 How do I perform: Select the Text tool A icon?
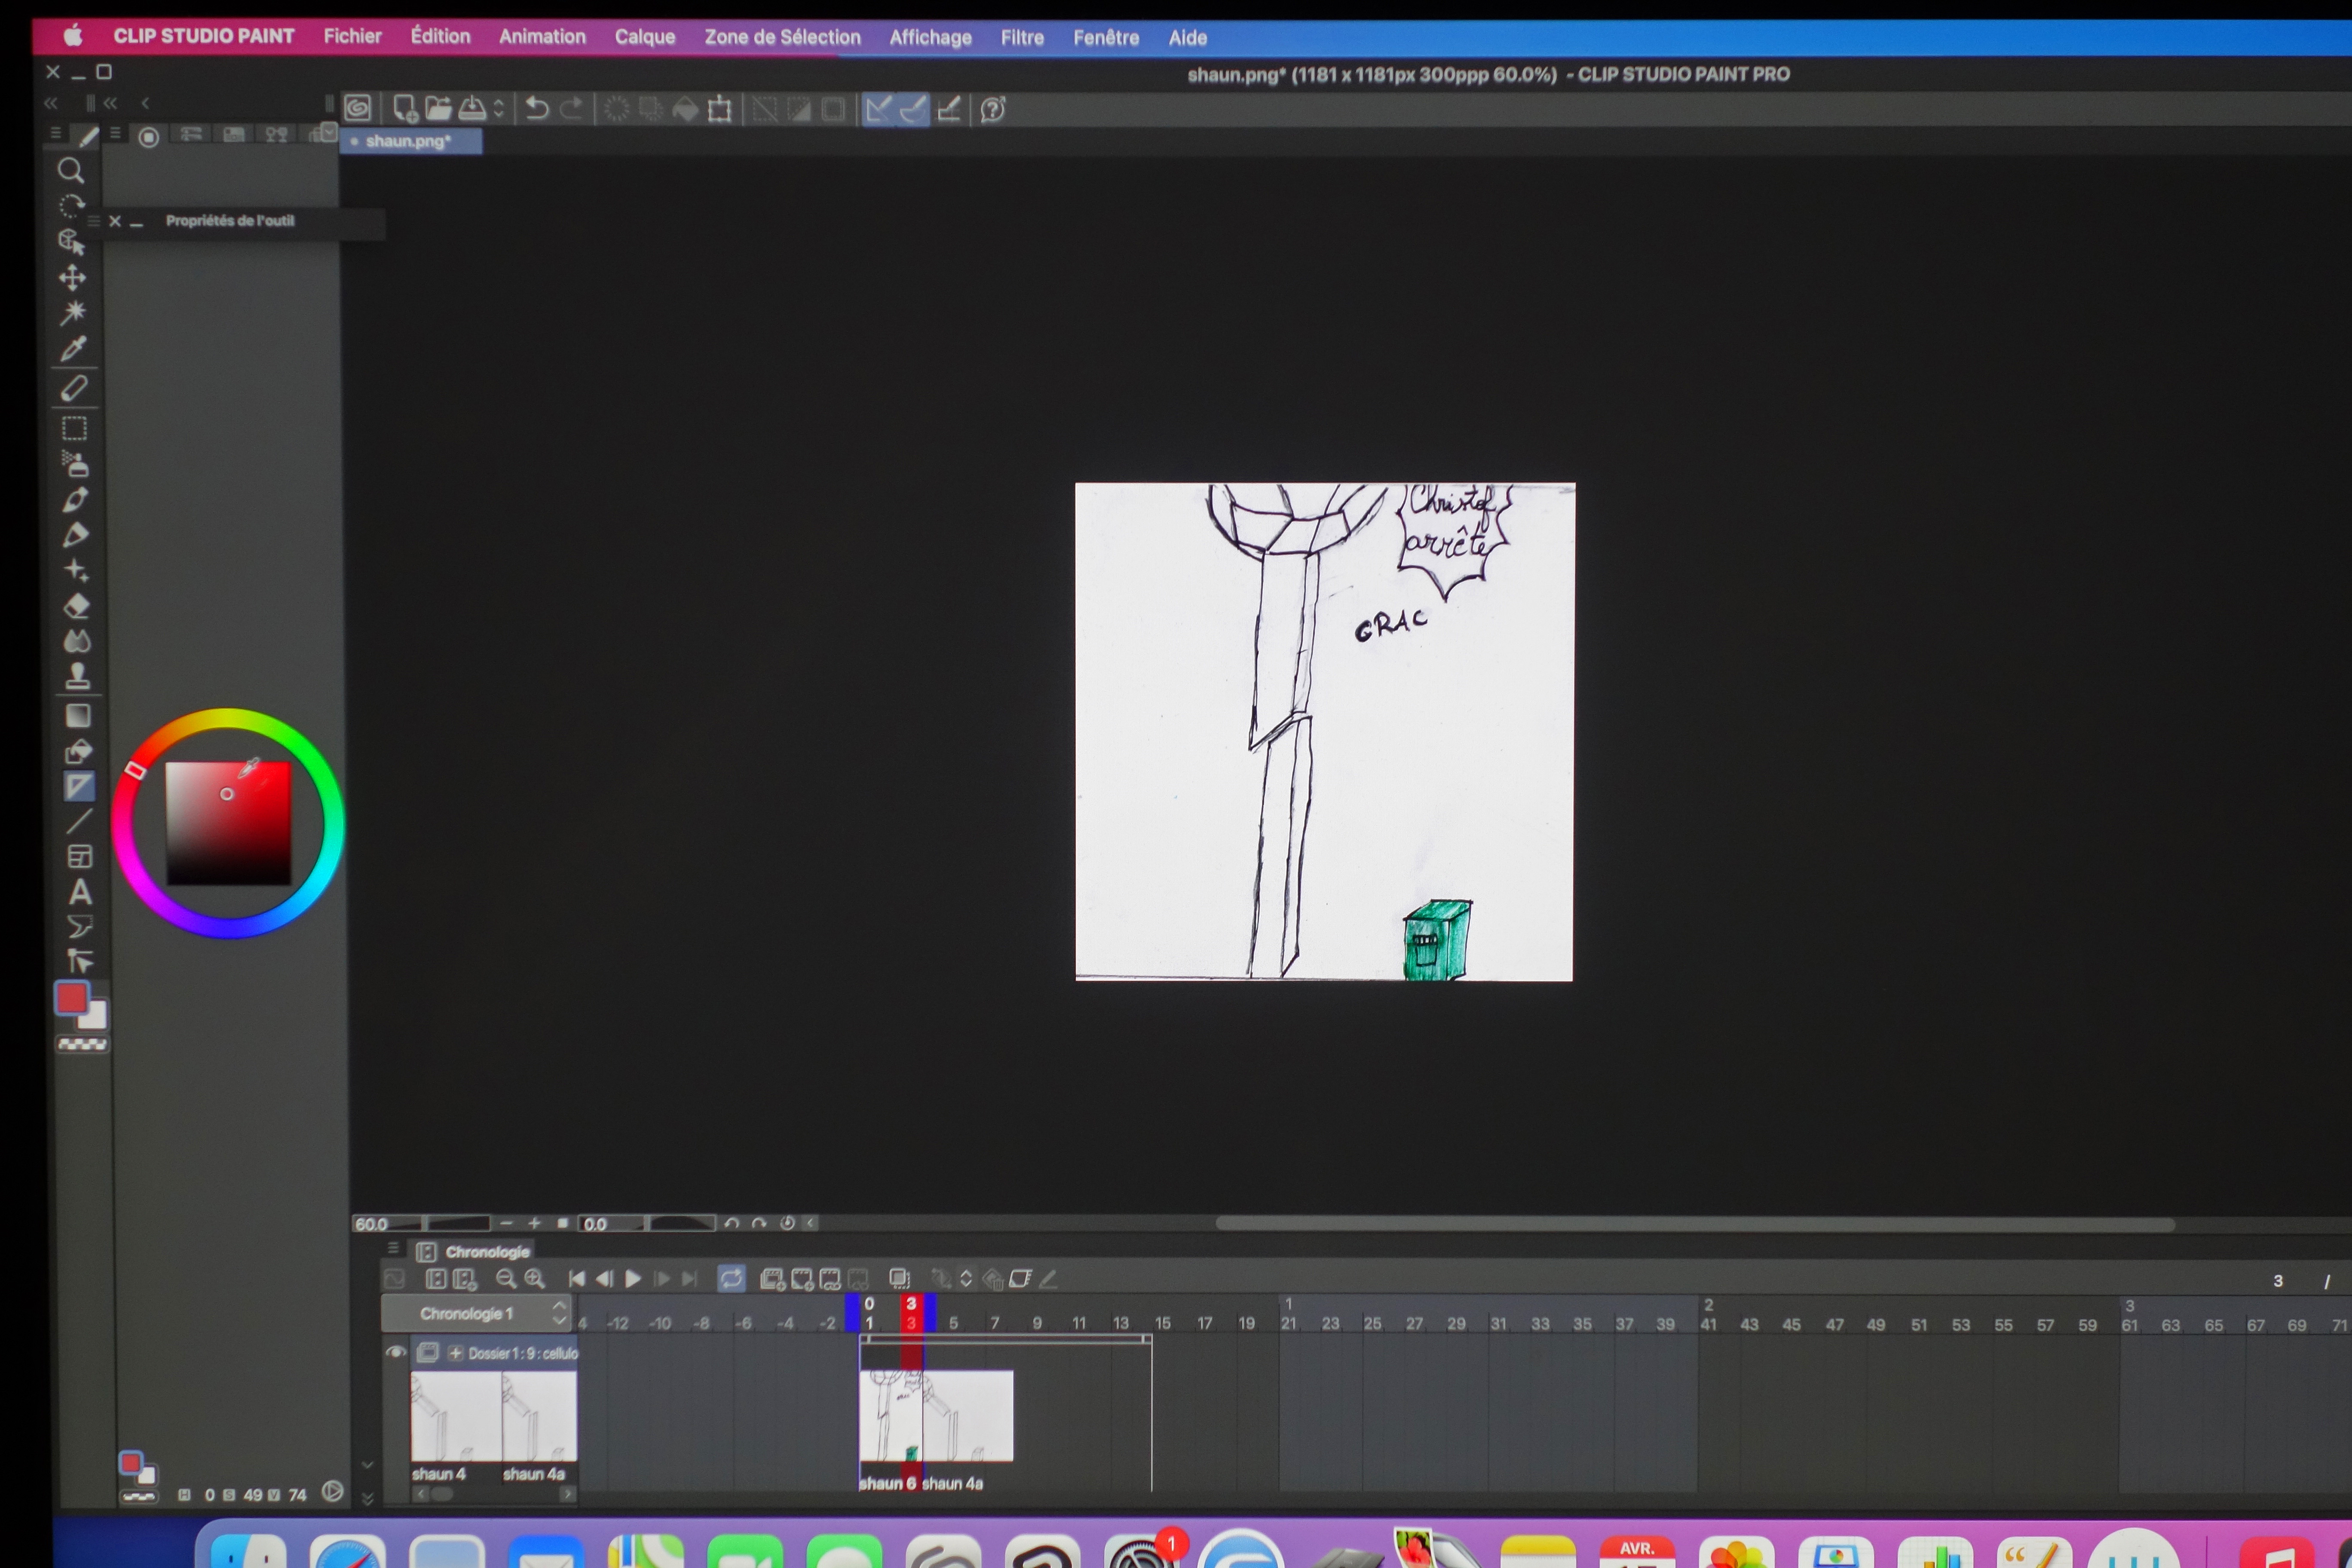pyautogui.click(x=80, y=892)
